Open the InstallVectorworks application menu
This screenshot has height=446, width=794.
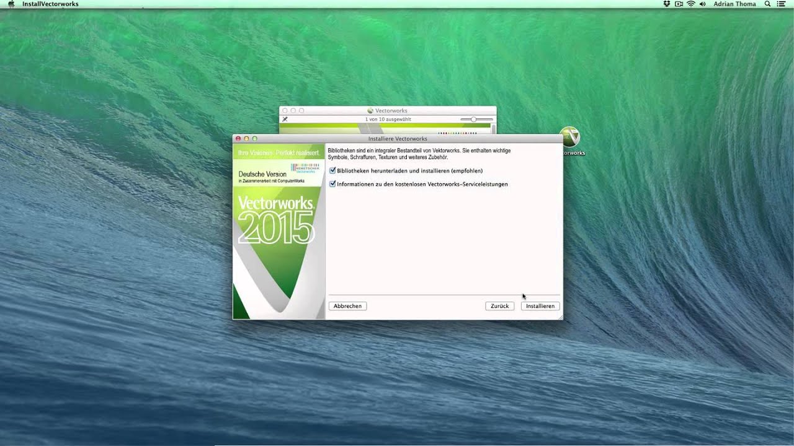50,4
